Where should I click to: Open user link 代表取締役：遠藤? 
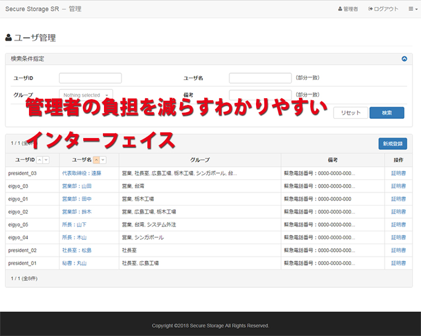click(82, 173)
